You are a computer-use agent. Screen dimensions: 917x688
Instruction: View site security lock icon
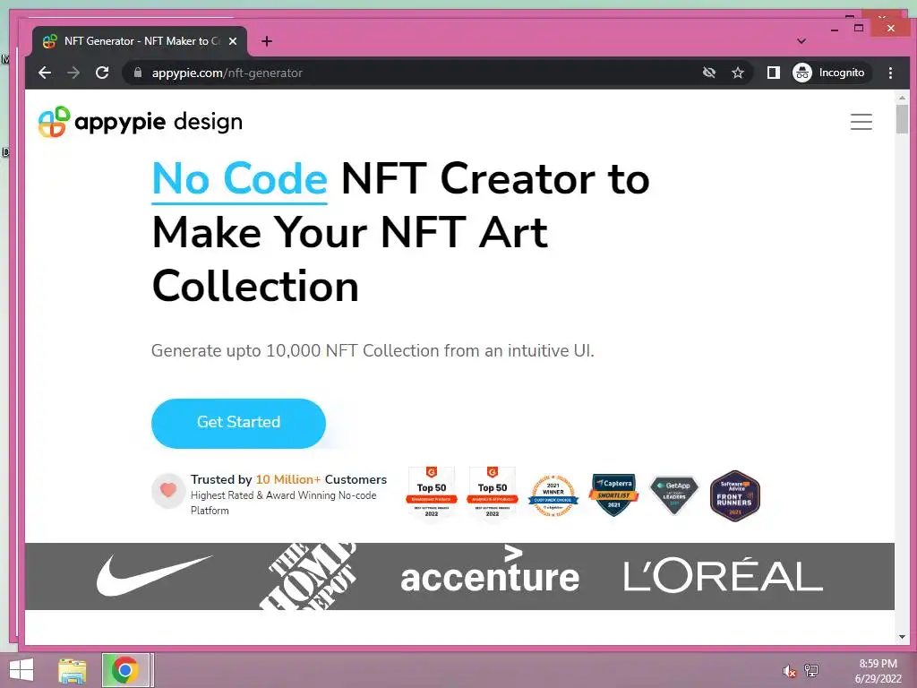138,73
